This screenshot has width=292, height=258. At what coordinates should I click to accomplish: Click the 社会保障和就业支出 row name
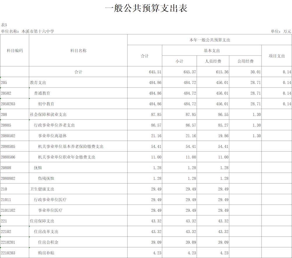(x=48, y=115)
